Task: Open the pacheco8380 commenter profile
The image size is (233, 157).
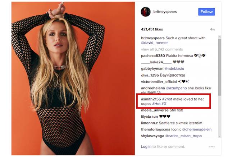Action: [153, 56]
